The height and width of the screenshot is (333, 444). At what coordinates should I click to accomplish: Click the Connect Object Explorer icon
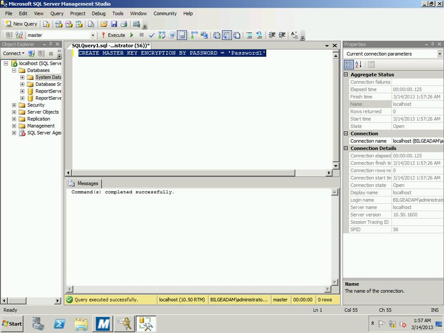tap(31, 54)
